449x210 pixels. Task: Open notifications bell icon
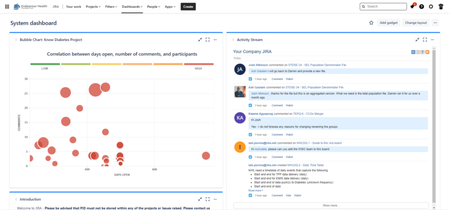pos(413,7)
